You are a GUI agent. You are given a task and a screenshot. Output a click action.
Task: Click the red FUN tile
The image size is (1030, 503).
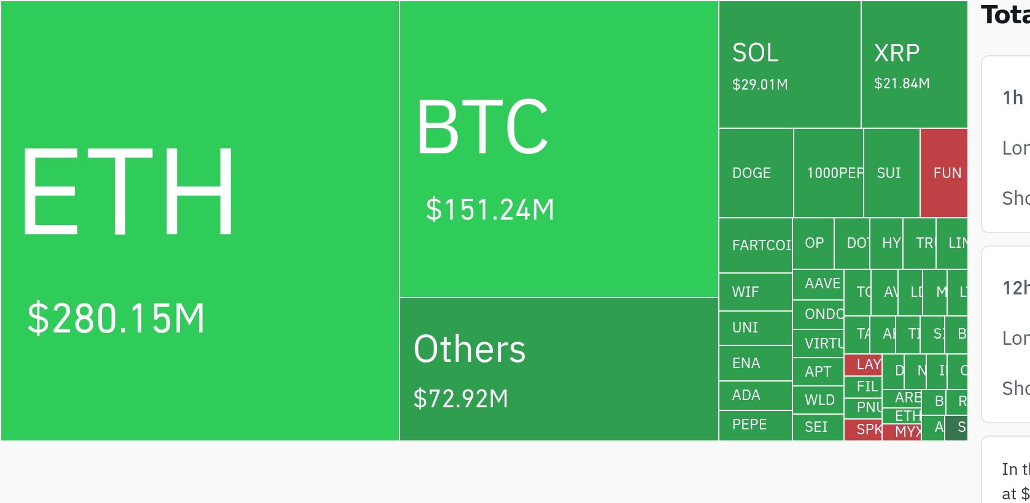944,173
